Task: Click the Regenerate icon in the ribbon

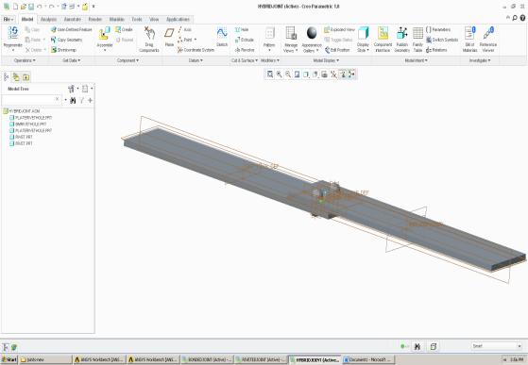Action: coord(13,33)
